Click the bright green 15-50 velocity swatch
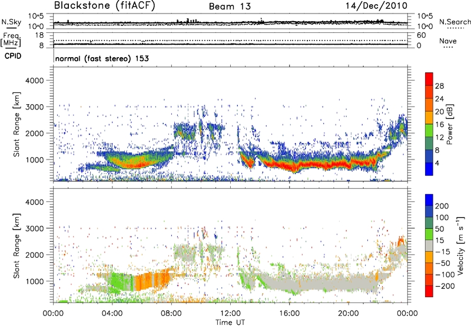471x326 pixels. point(429,234)
